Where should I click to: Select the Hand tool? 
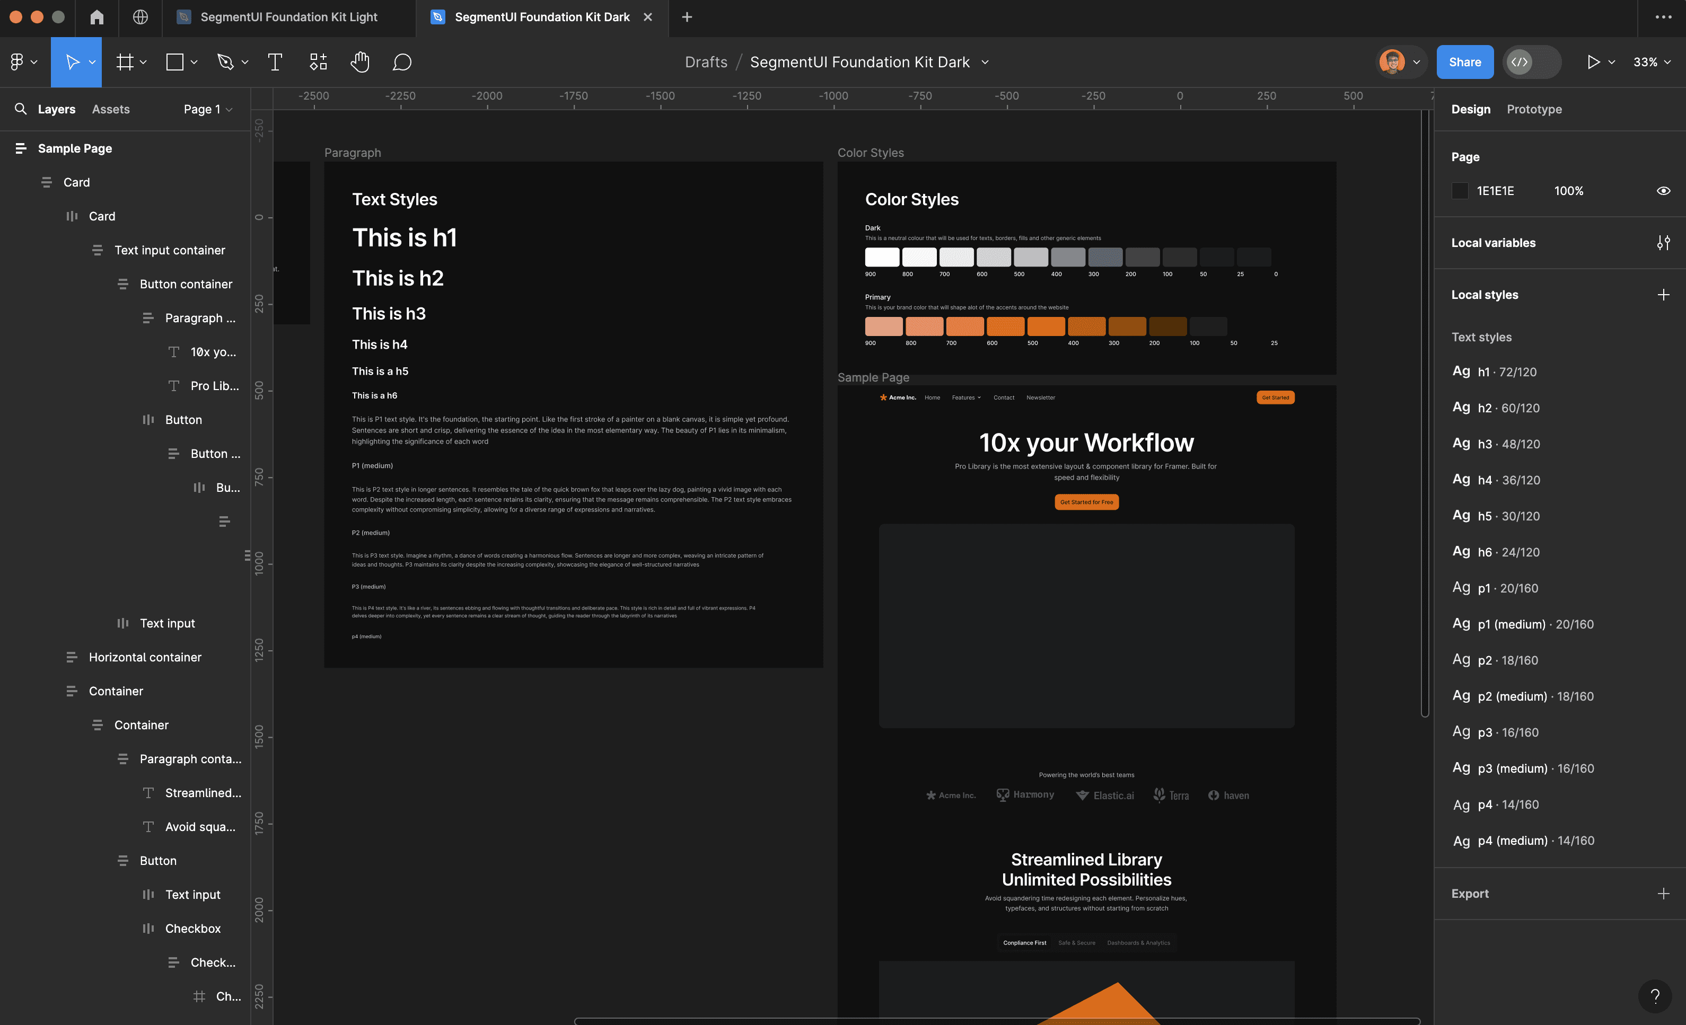pyautogui.click(x=359, y=61)
